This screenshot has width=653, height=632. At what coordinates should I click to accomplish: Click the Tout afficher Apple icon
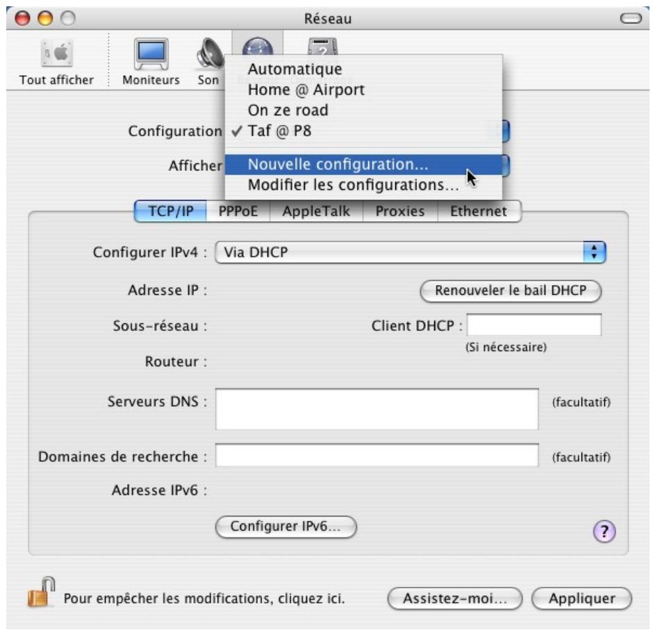pos(57,54)
